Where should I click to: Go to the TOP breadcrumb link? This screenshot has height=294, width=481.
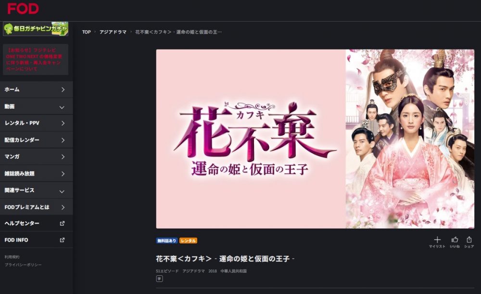[87, 32]
